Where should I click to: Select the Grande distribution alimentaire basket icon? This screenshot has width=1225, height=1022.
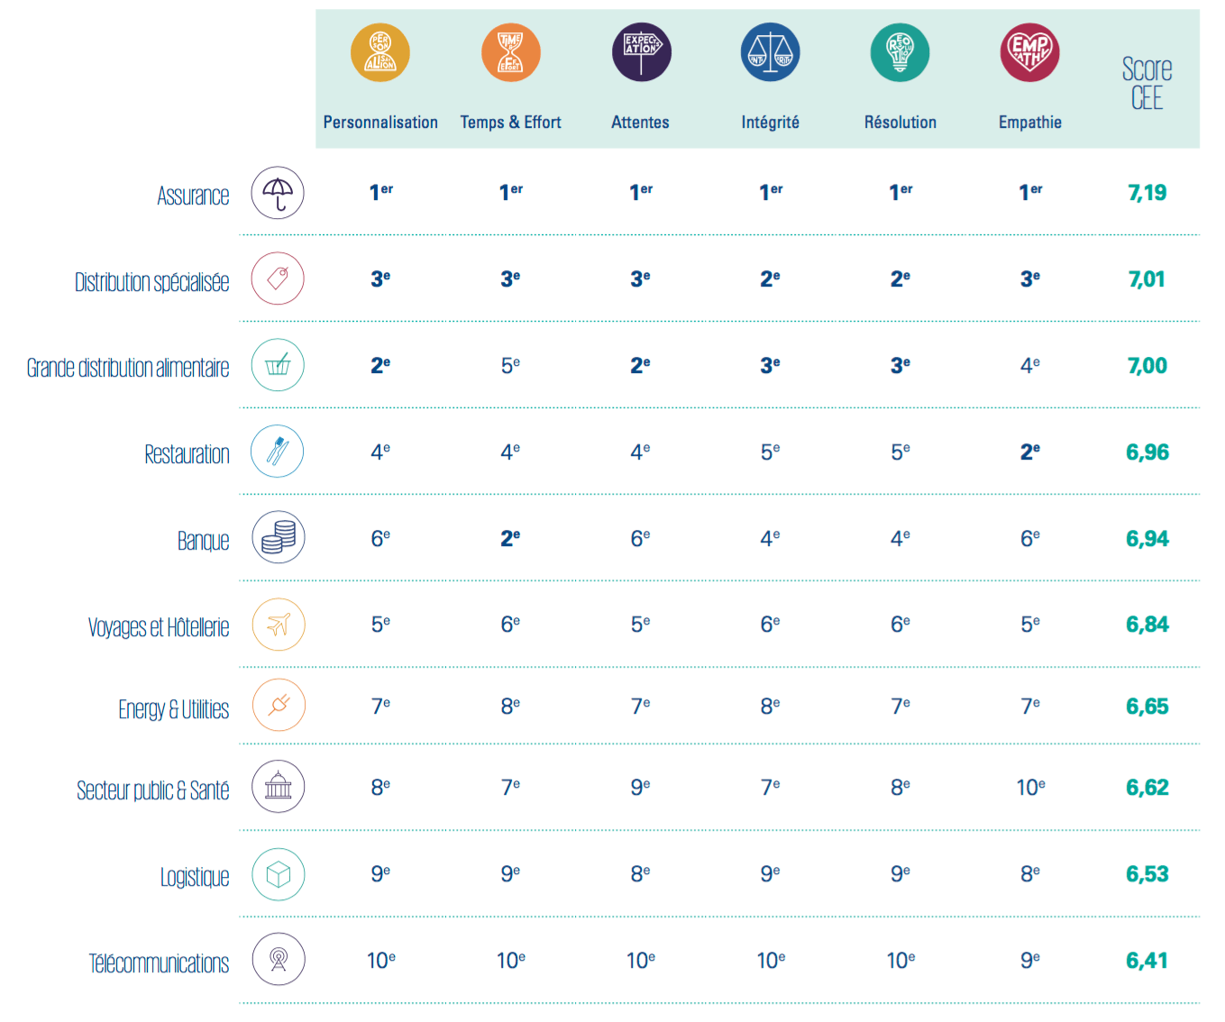pos(278,365)
